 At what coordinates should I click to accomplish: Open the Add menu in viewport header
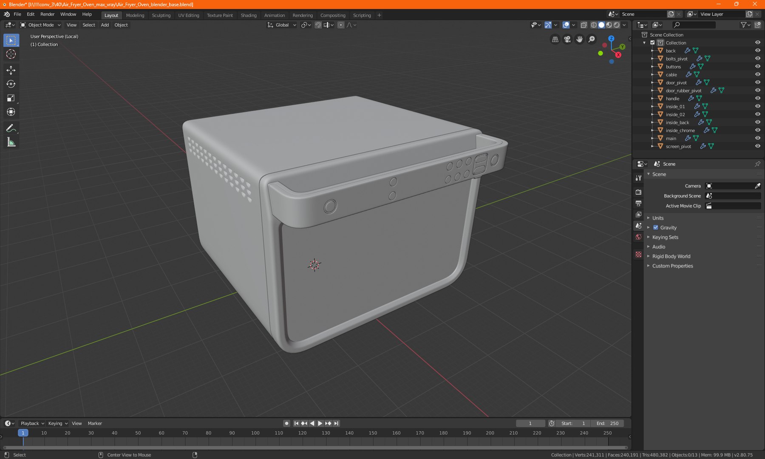tap(105, 25)
